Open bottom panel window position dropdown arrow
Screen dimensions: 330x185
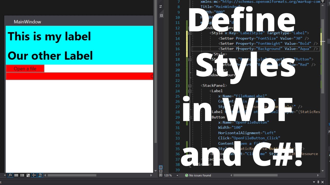pyautogui.click(x=314, y=182)
